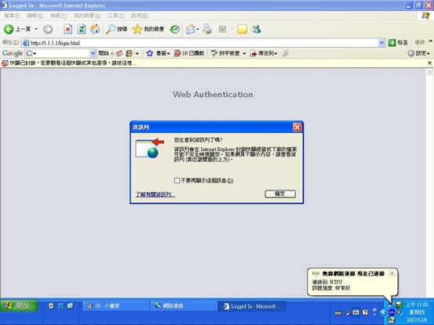Image resolution: width=434 pixels, height=325 pixels.
Task: Close the wireless connection balloon
Action: click(x=392, y=273)
